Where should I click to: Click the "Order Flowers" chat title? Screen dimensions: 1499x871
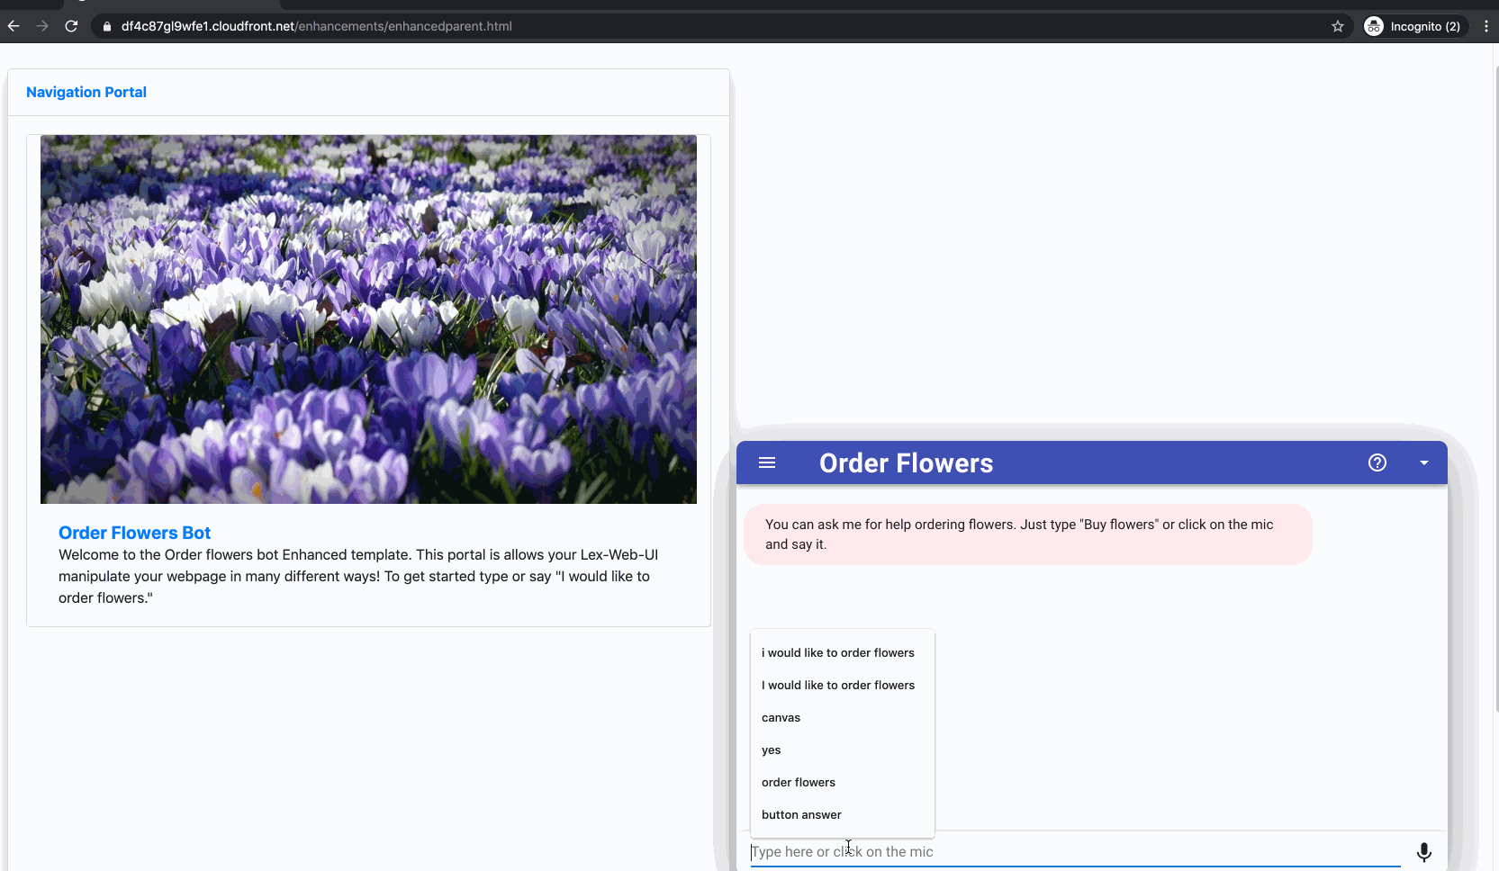tap(906, 463)
